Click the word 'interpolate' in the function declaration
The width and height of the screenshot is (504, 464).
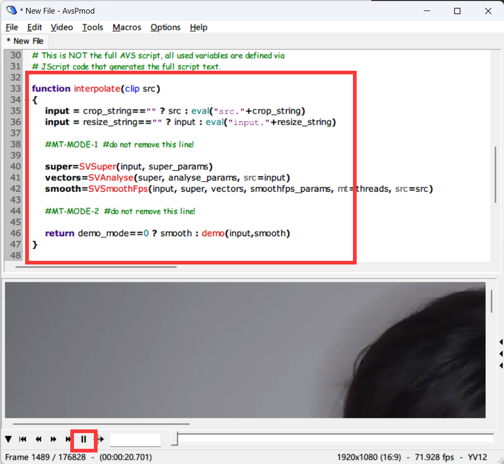tap(97, 89)
